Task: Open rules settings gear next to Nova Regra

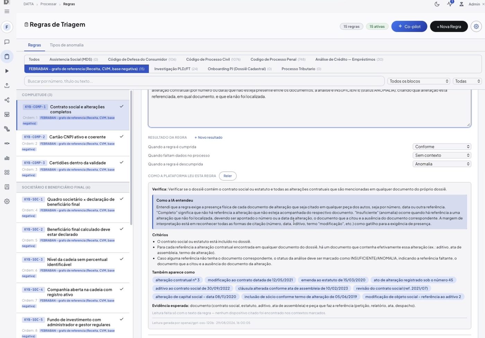Action: tap(476, 26)
